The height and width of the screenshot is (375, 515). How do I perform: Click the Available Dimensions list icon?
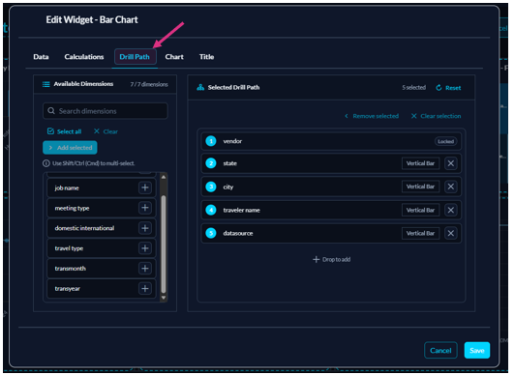point(46,84)
